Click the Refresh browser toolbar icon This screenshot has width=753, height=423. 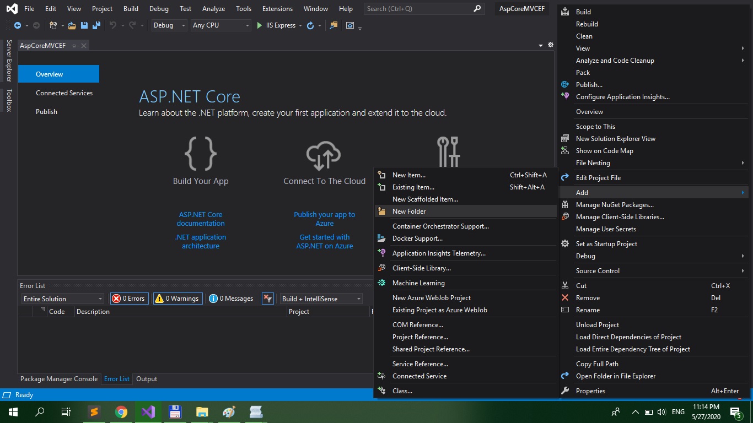point(310,25)
